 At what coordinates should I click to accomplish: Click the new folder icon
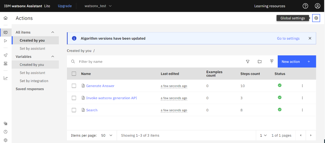coord(260,62)
